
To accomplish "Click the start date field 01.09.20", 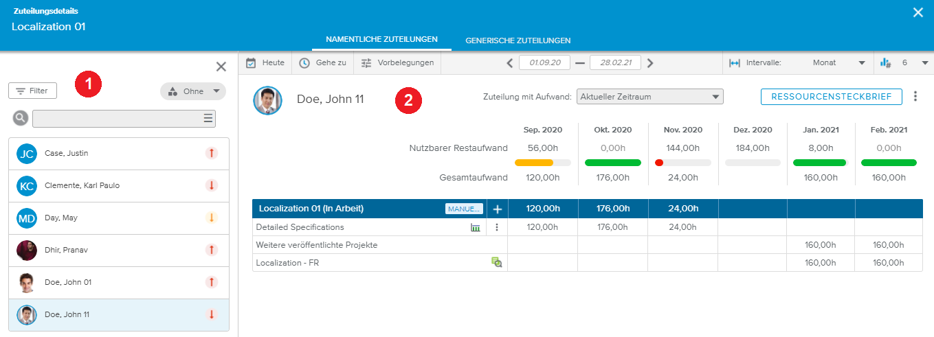I will (545, 63).
